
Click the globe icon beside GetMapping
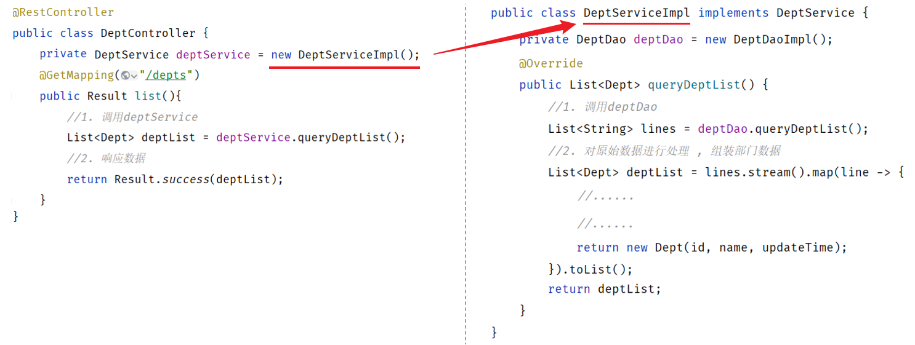[x=125, y=76]
